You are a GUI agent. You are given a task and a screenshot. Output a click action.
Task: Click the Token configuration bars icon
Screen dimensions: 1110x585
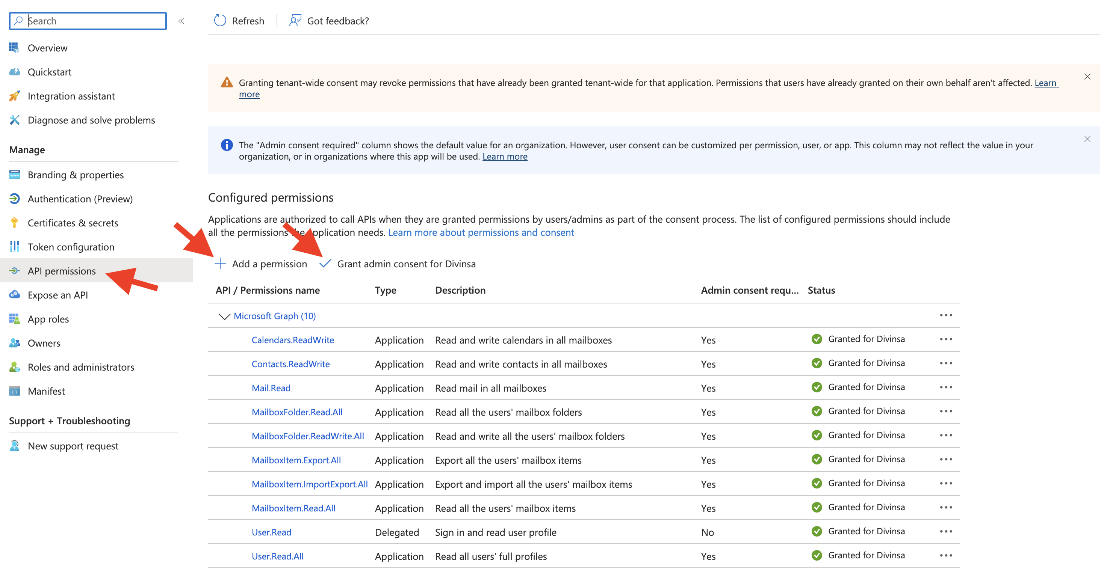[14, 247]
